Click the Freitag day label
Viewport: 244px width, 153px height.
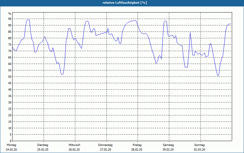[x=137, y=145]
